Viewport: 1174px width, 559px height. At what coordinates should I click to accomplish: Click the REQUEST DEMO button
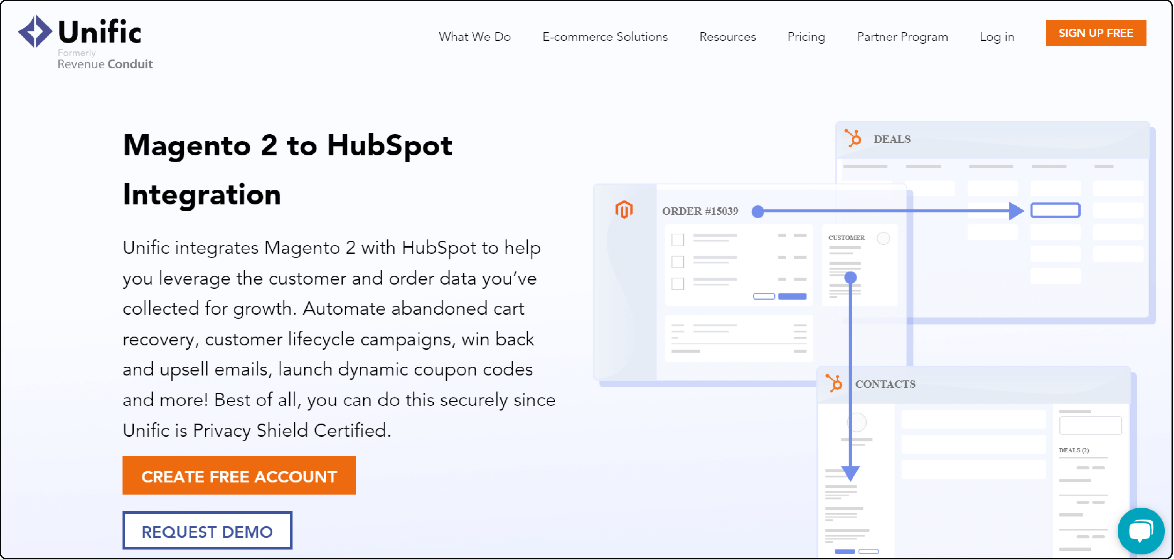207,531
